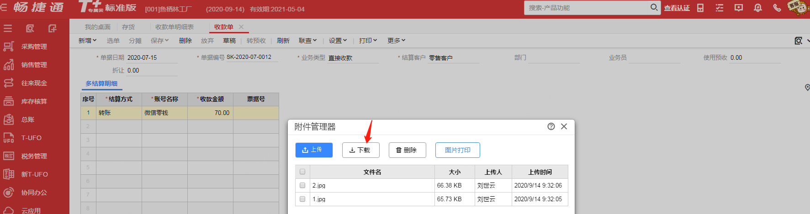This screenshot has height=214, width=810.
Task: Open 库存核算 inventory accounting module
Action: pos(35,101)
